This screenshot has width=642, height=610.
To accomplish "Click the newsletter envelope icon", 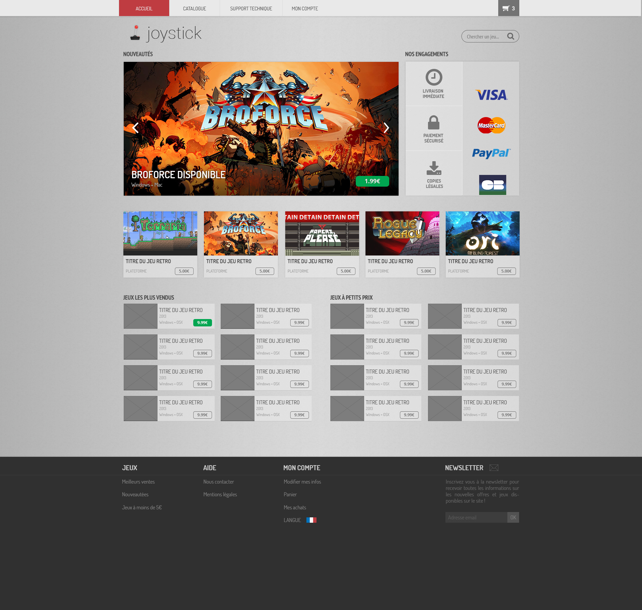I will tap(494, 468).
